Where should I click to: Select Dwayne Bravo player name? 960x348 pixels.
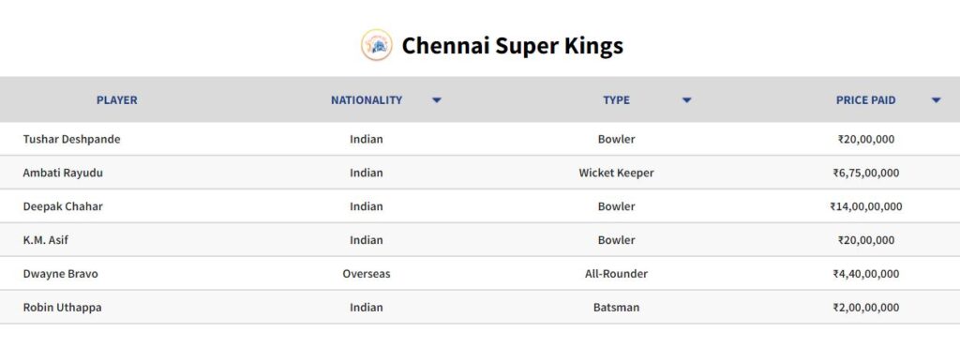tap(61, 274)
